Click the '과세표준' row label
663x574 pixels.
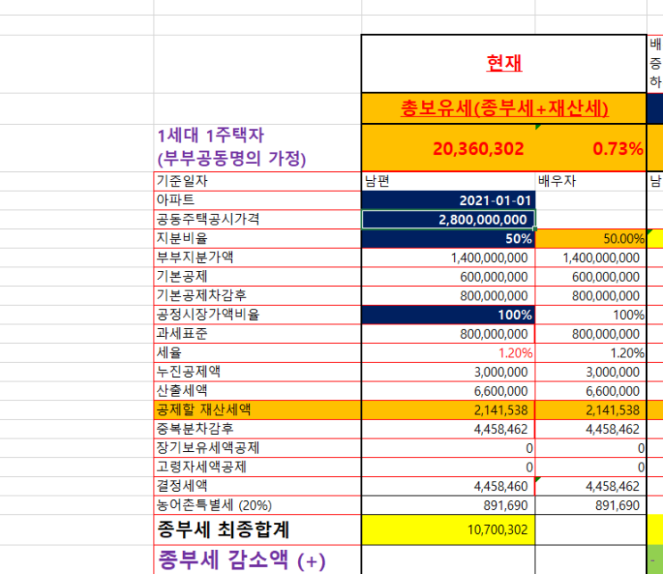257,333
